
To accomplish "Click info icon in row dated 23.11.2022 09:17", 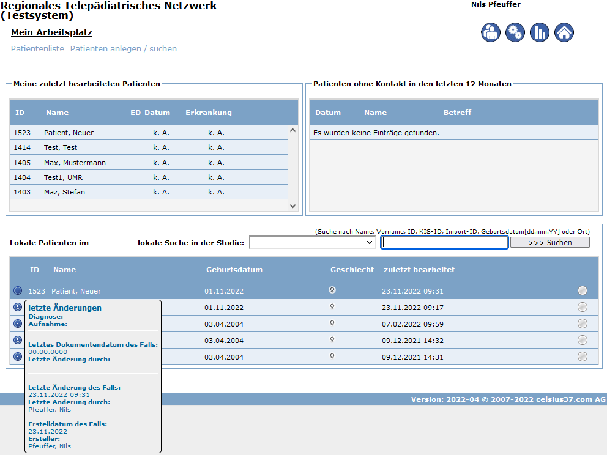I will pyautogui.click(x=18, y=307).
